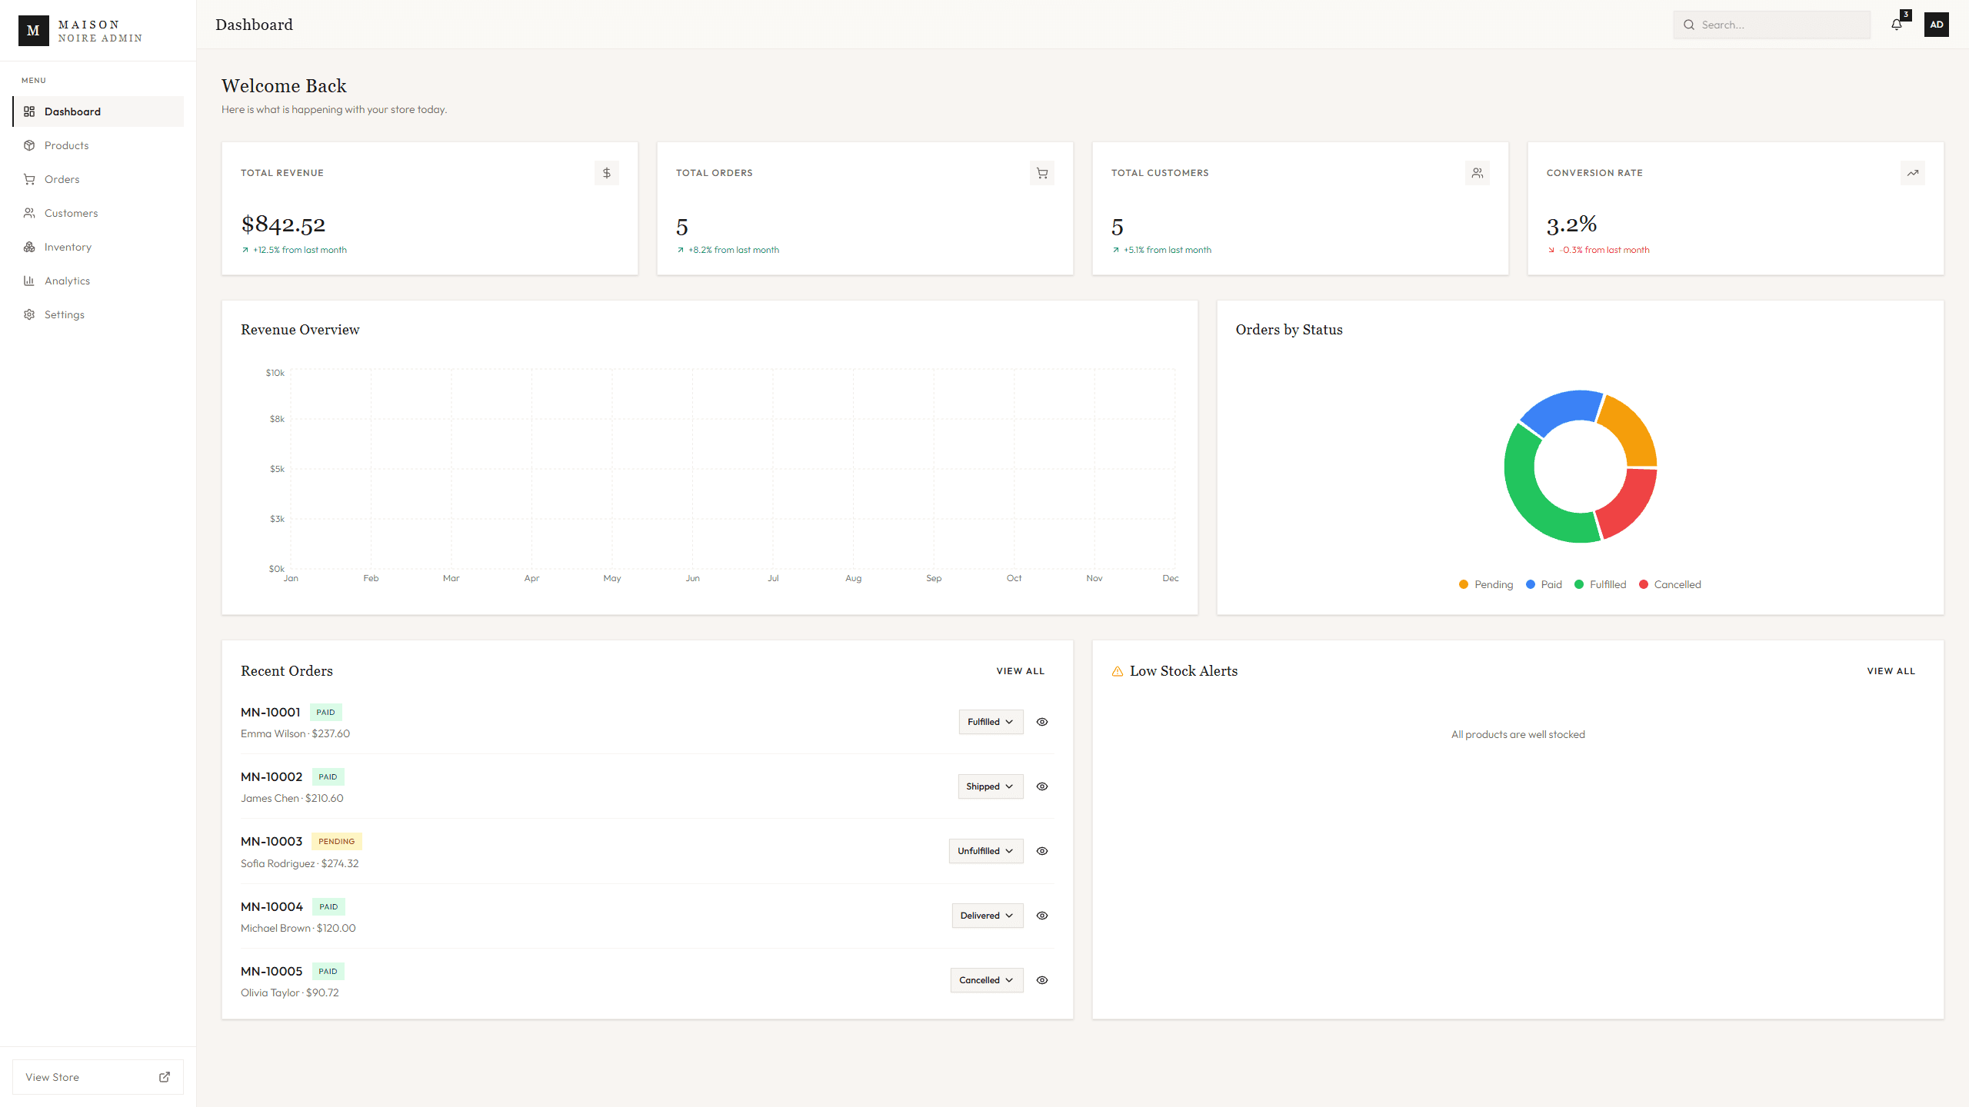Click the Low Stock warning triangle icon
This screenshot has width=1969, height=1107.
click(x=1118, y=671)
